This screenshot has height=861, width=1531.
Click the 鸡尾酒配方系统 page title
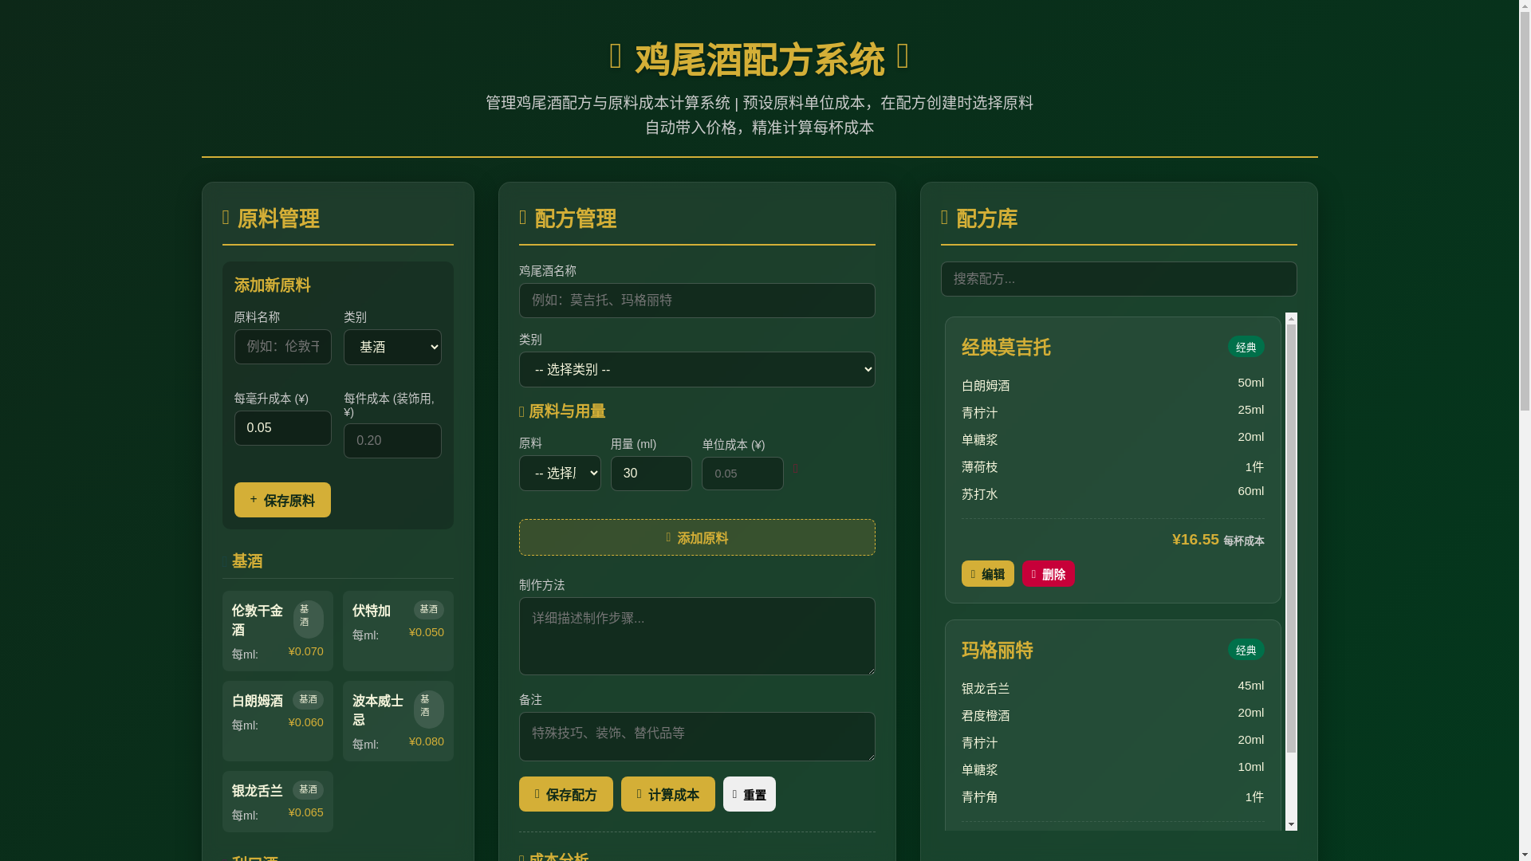(760, 60)
